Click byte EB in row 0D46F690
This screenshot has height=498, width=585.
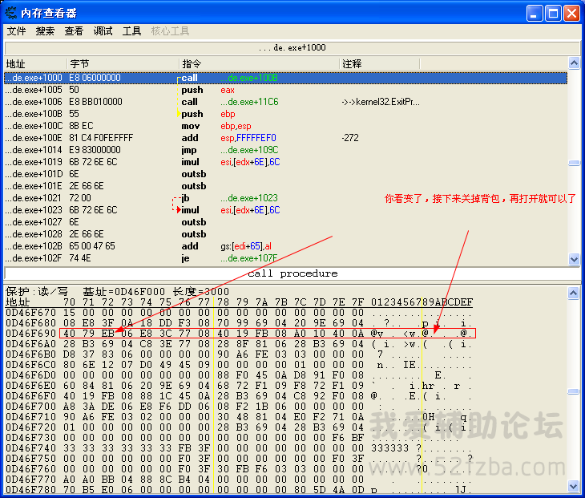click(108, 334)
